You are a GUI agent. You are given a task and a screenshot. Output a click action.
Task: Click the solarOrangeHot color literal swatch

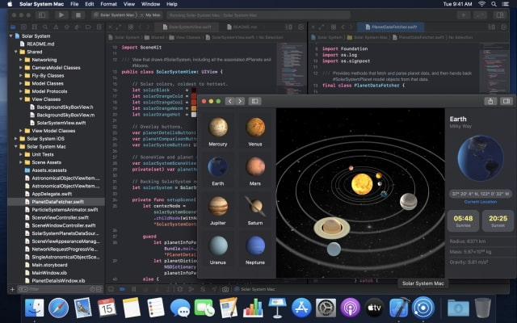tap(194, 115)
